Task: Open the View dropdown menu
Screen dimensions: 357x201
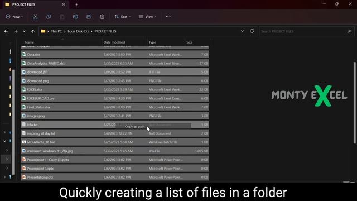Action: pos(147,17)
